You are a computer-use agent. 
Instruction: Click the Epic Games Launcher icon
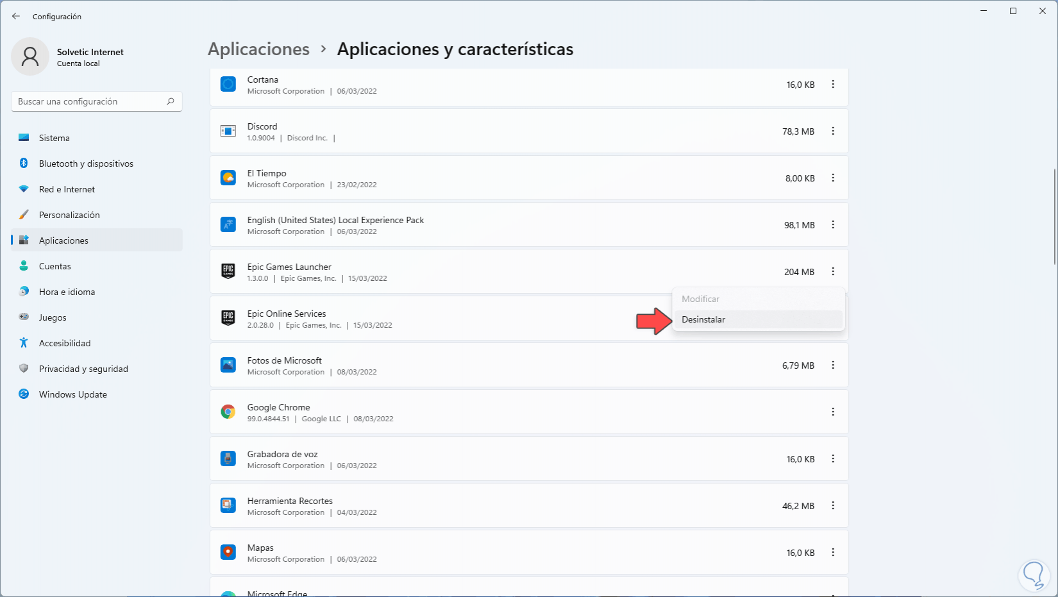pos(228,271)
